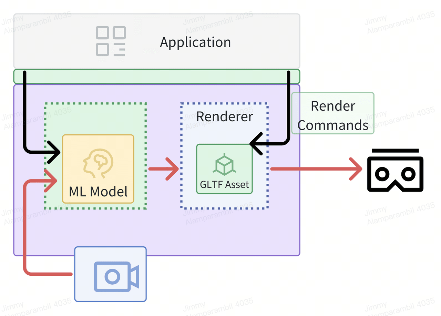Click the video camera icon

(117, 276)
